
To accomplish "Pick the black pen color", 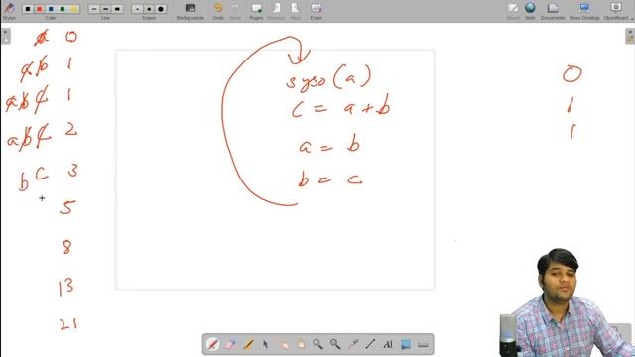I will click(x=28, y=9).
